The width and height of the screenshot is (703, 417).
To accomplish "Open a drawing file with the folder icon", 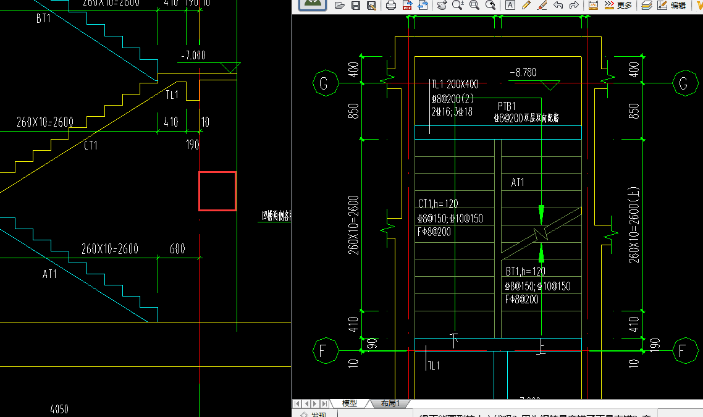I will pos(339,6).
